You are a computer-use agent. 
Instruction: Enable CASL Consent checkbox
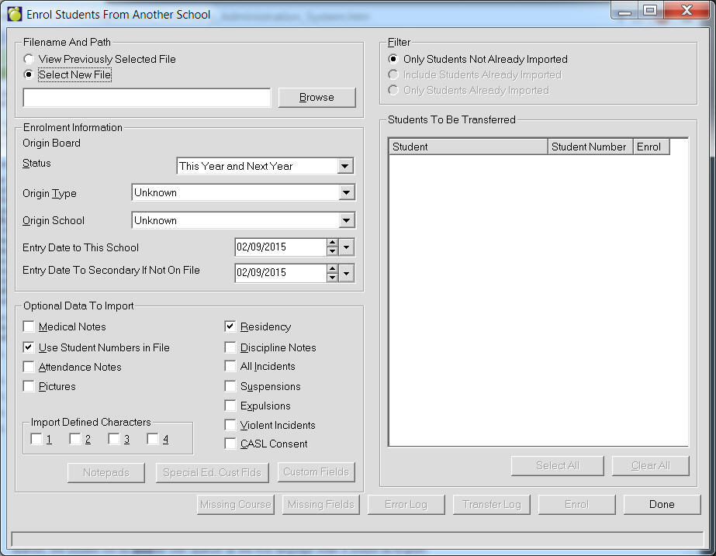click(230, 444)
